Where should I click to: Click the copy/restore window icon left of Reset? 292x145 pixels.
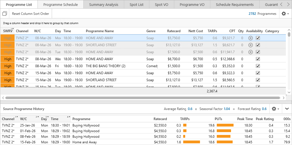5,14
